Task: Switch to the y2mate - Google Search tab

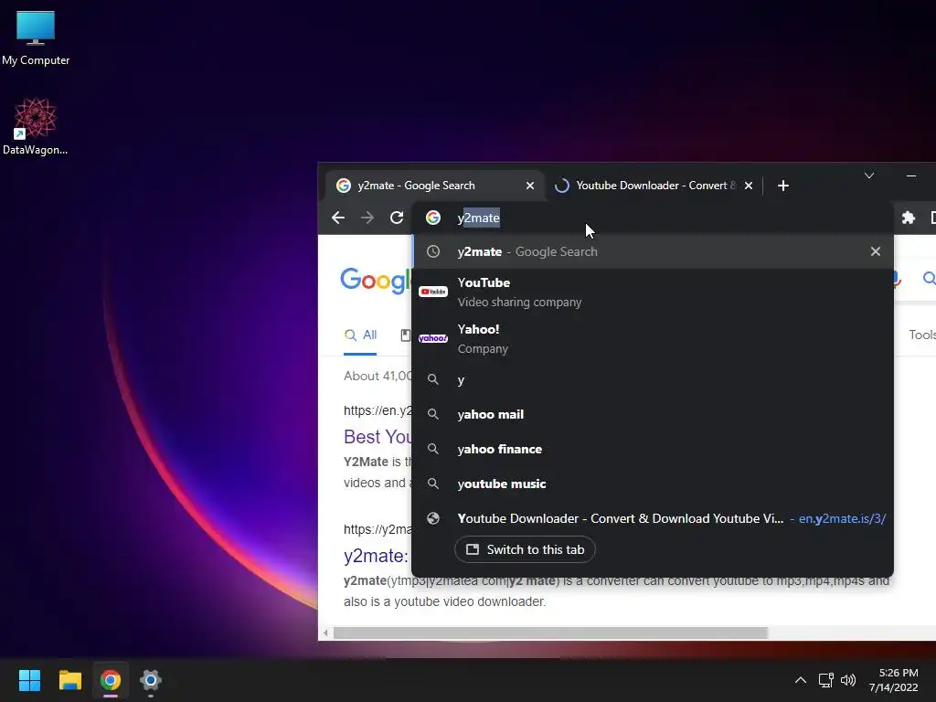Action: coord(435,186)
